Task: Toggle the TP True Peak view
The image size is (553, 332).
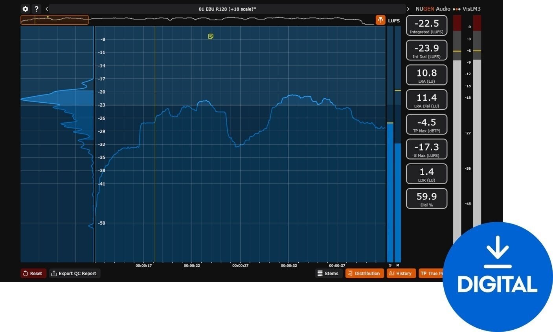Action: 431,274
